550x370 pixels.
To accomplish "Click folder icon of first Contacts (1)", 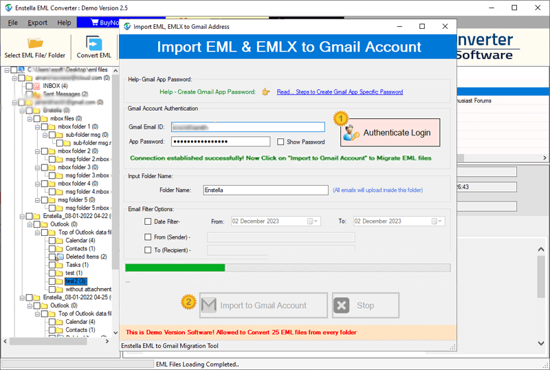I will [x=59, y=249].
